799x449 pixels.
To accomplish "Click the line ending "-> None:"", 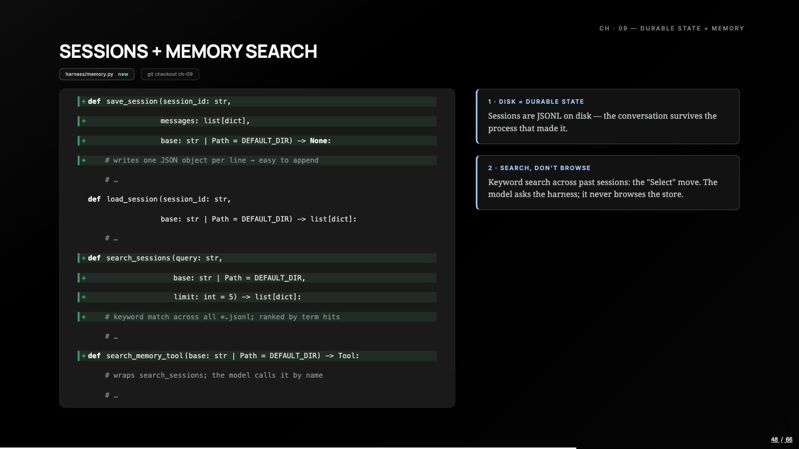I will (x=257, y=141).
